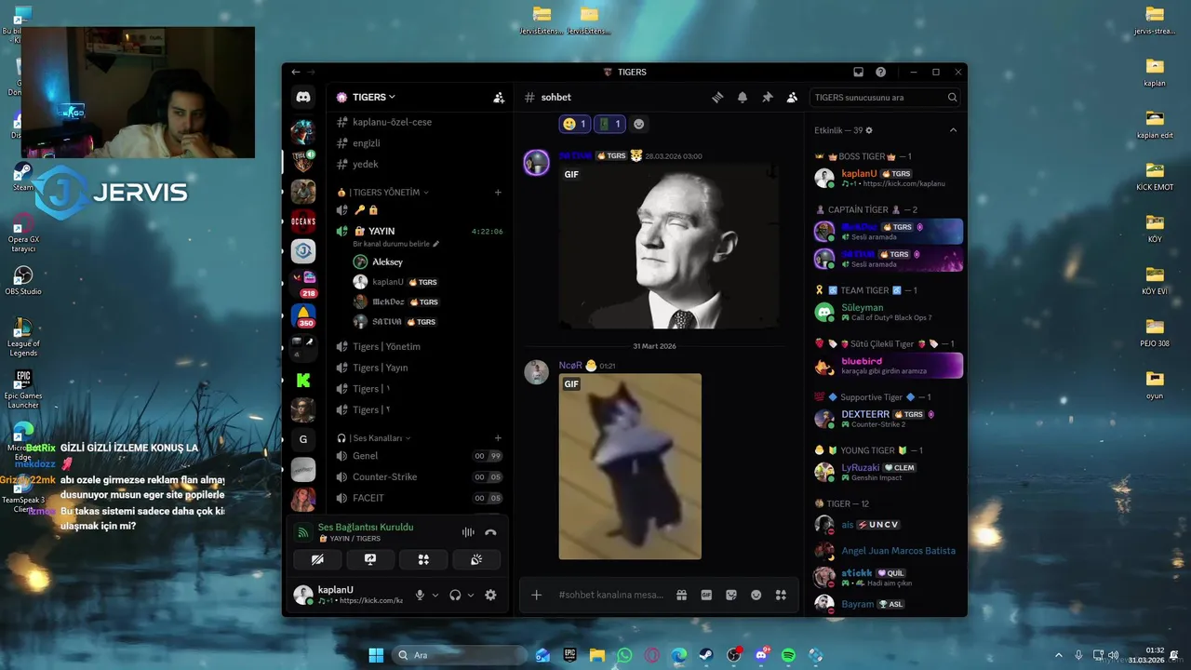The height and width of the screenshot is (670, 1191).
Task: Open Tigers | Yönetim voice channel
Action: 419,346
